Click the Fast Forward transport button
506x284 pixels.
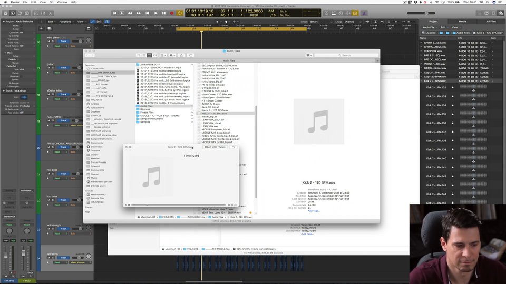coord(139,13)
